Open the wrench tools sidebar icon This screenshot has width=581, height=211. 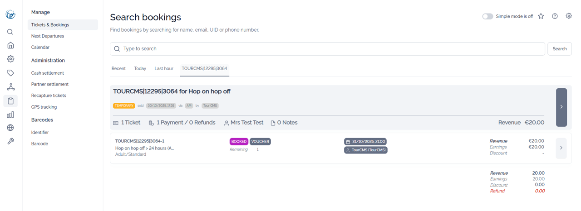tap(10, 141)
